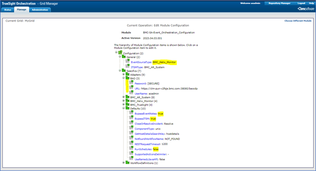
Task: Edit the BypassITSM setting
Action: coord(142,119)
